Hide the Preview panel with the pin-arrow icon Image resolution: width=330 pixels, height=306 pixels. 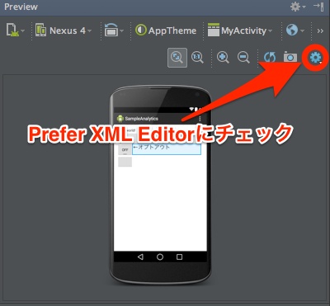click(318, 7)
